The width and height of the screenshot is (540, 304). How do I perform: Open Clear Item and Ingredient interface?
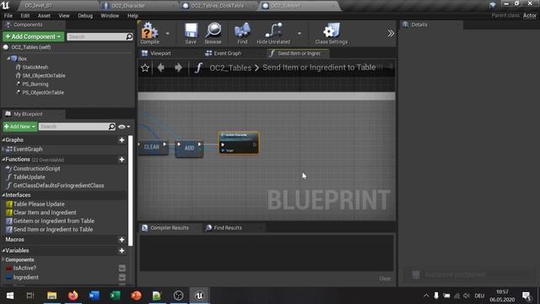point(45,213)
